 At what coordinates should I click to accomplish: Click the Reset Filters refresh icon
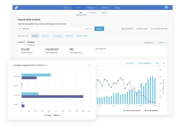coord(77,36)
